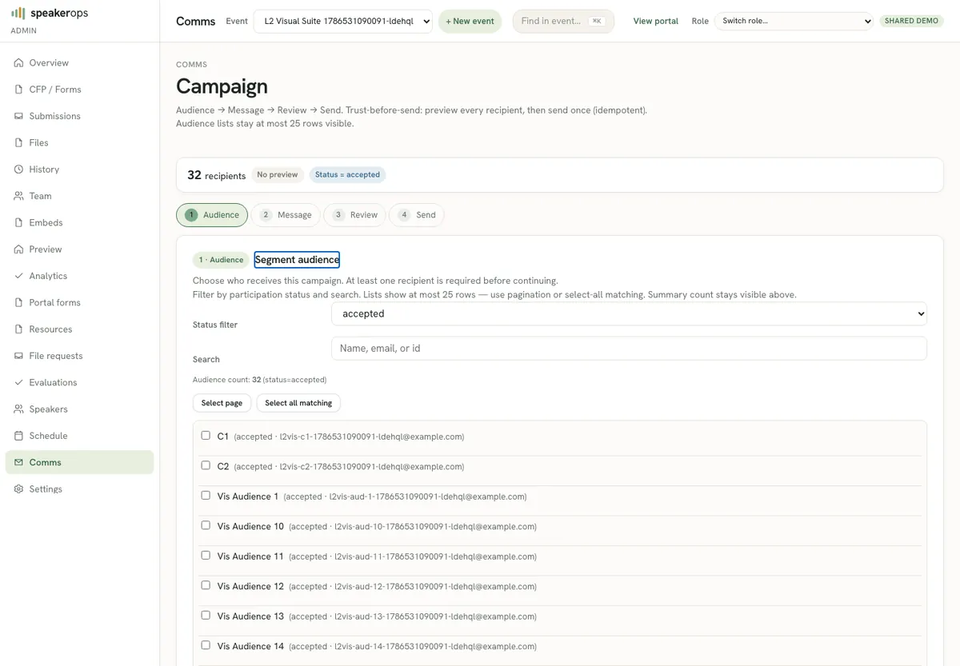Click the + New event button
This screenshot has height=666, width=960.
tap(470, 21)
